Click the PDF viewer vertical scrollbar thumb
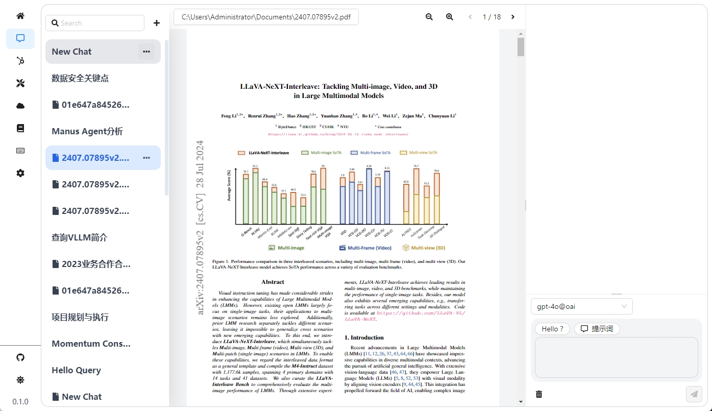Image resolution: width=712 pixels, height=411 pixels. tap(521, 47)
